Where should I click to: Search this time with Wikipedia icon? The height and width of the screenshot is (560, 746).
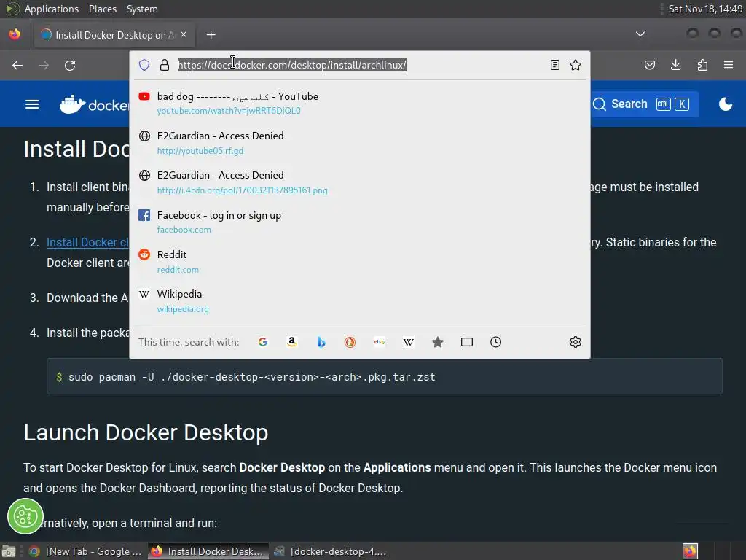[x=409, y=342]
